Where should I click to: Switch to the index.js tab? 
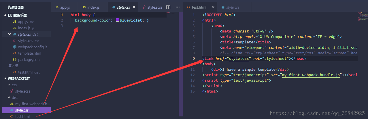(x=93, y=7)
